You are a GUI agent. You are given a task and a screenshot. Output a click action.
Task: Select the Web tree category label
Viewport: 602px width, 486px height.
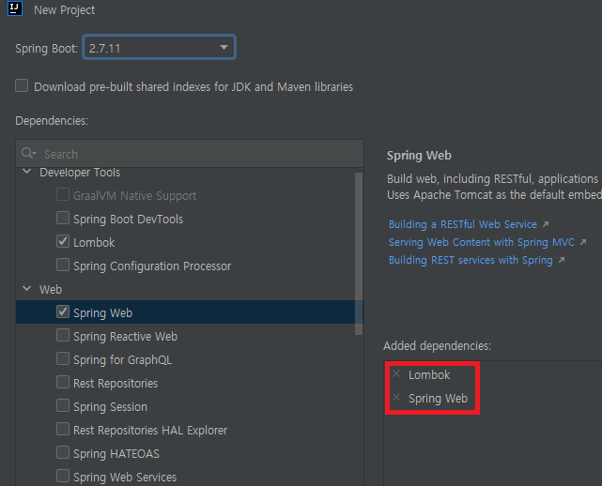point(51,290)
